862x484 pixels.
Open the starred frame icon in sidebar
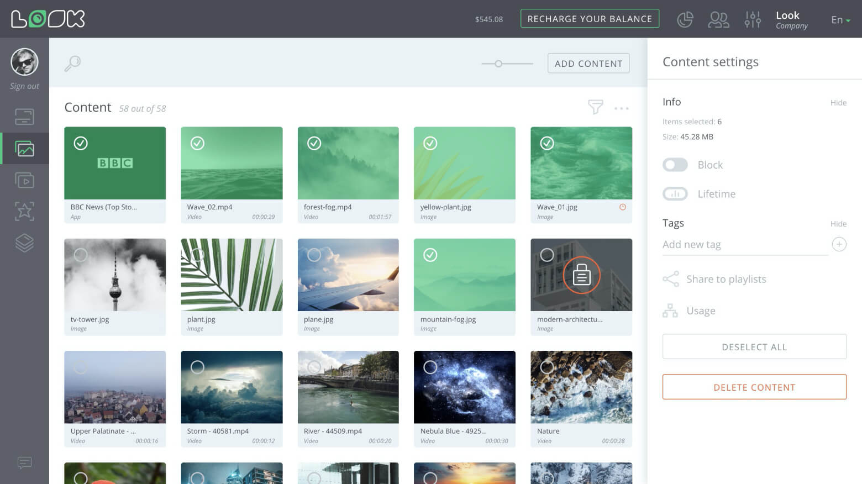click(24, 211)
